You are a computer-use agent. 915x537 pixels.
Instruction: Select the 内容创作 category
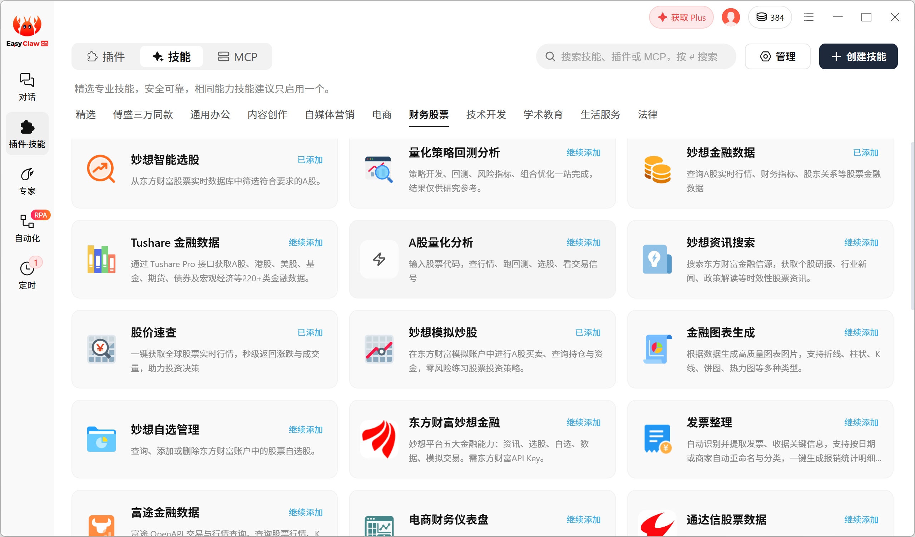click(x=267, y=115)
